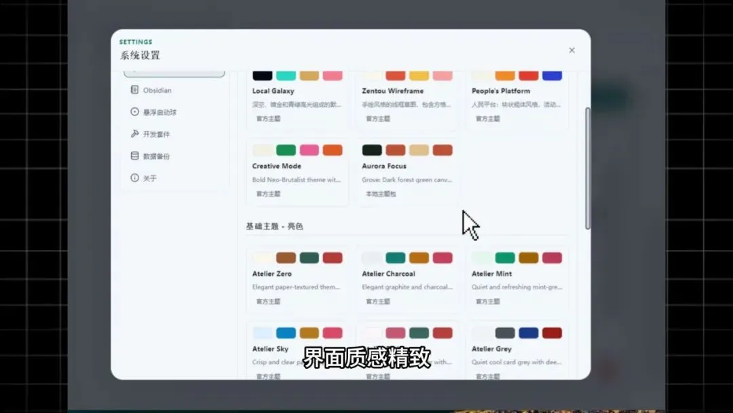Open 数据备份 via its database icon
This screenshot has height=413, width=733.
tap(134, 156)
